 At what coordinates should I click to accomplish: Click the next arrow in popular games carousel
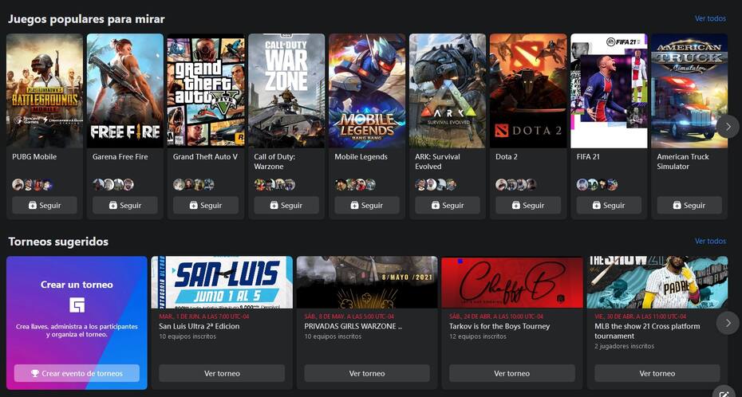point(728,126)
